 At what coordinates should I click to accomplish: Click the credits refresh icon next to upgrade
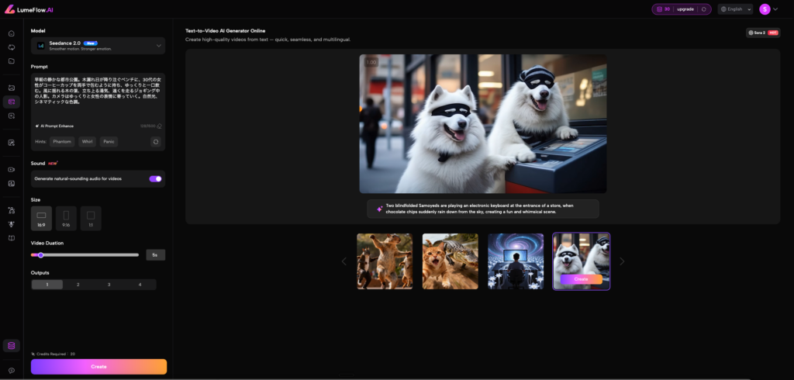703,9
